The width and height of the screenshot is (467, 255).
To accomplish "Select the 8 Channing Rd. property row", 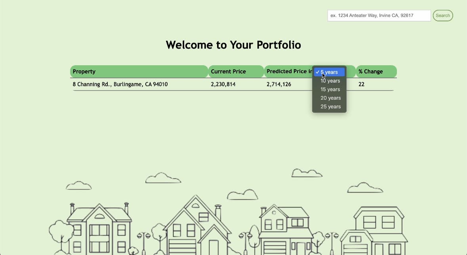I will 233,84.
